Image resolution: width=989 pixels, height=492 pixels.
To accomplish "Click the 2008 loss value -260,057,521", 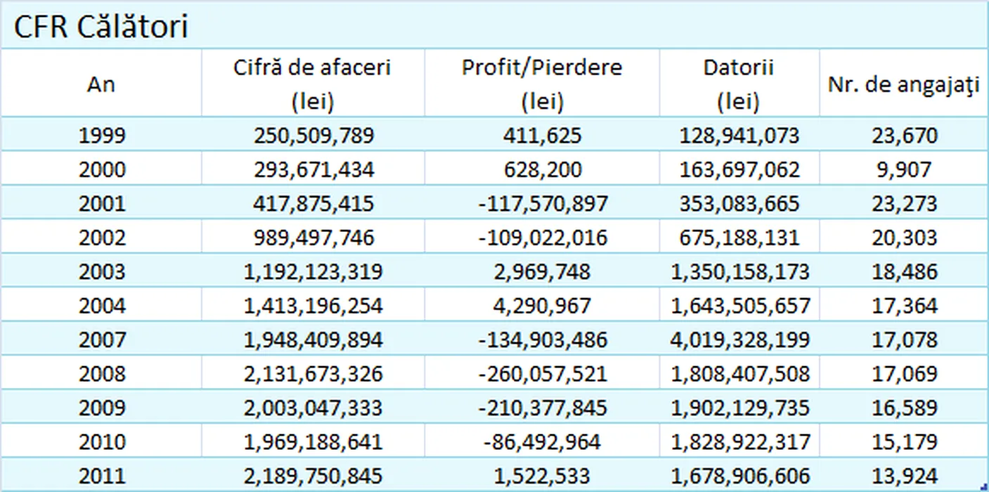I will coord(542,374).
